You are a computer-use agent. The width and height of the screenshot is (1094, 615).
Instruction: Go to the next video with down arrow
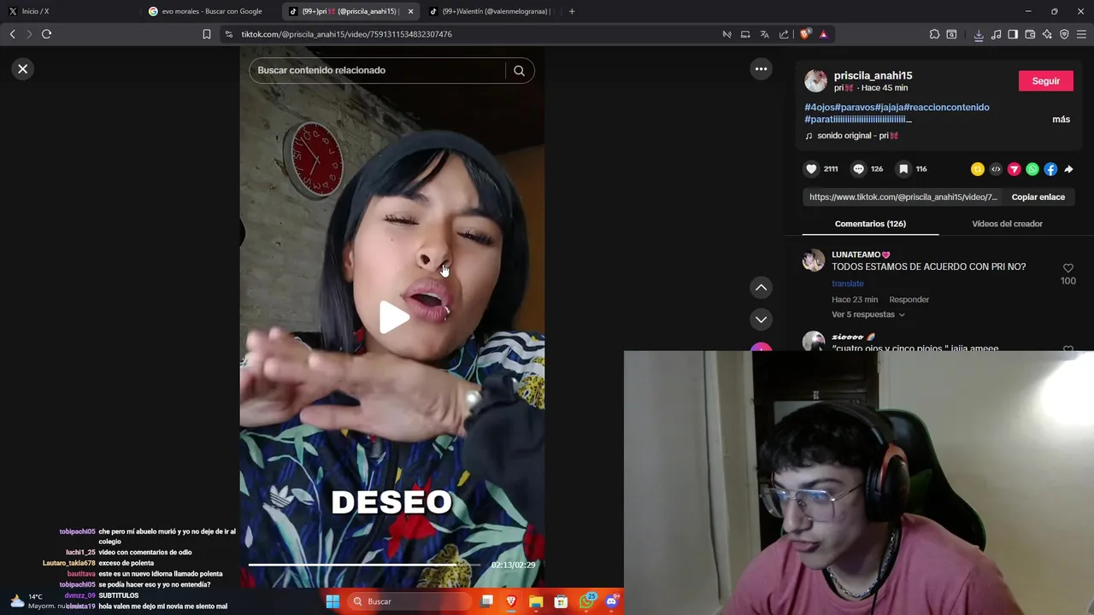[x=761, y=319]
